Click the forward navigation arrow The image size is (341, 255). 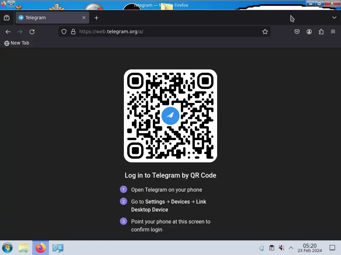click(x=20, y=32)
